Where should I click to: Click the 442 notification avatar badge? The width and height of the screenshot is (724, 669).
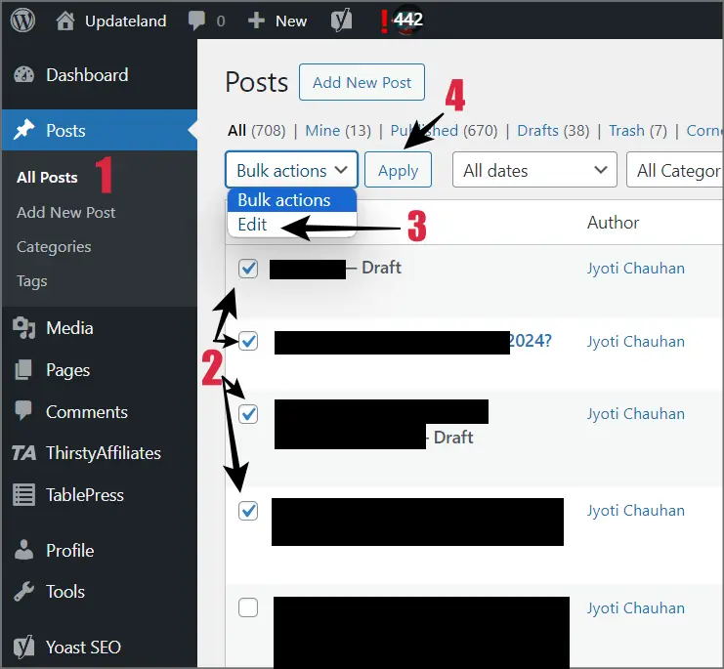[406, 20]
